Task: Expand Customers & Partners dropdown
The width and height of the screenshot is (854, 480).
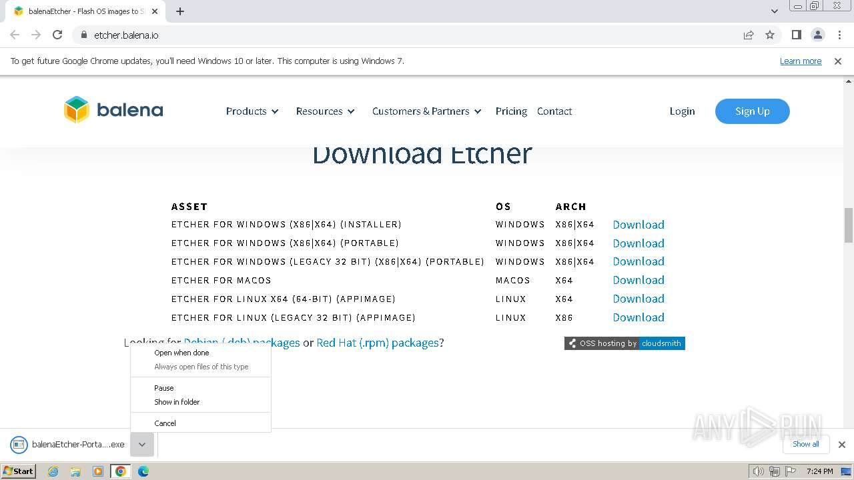Action: [x=427, y=111]
